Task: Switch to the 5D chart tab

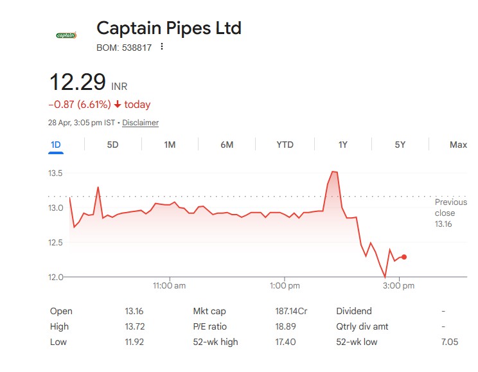Action: 112,145
